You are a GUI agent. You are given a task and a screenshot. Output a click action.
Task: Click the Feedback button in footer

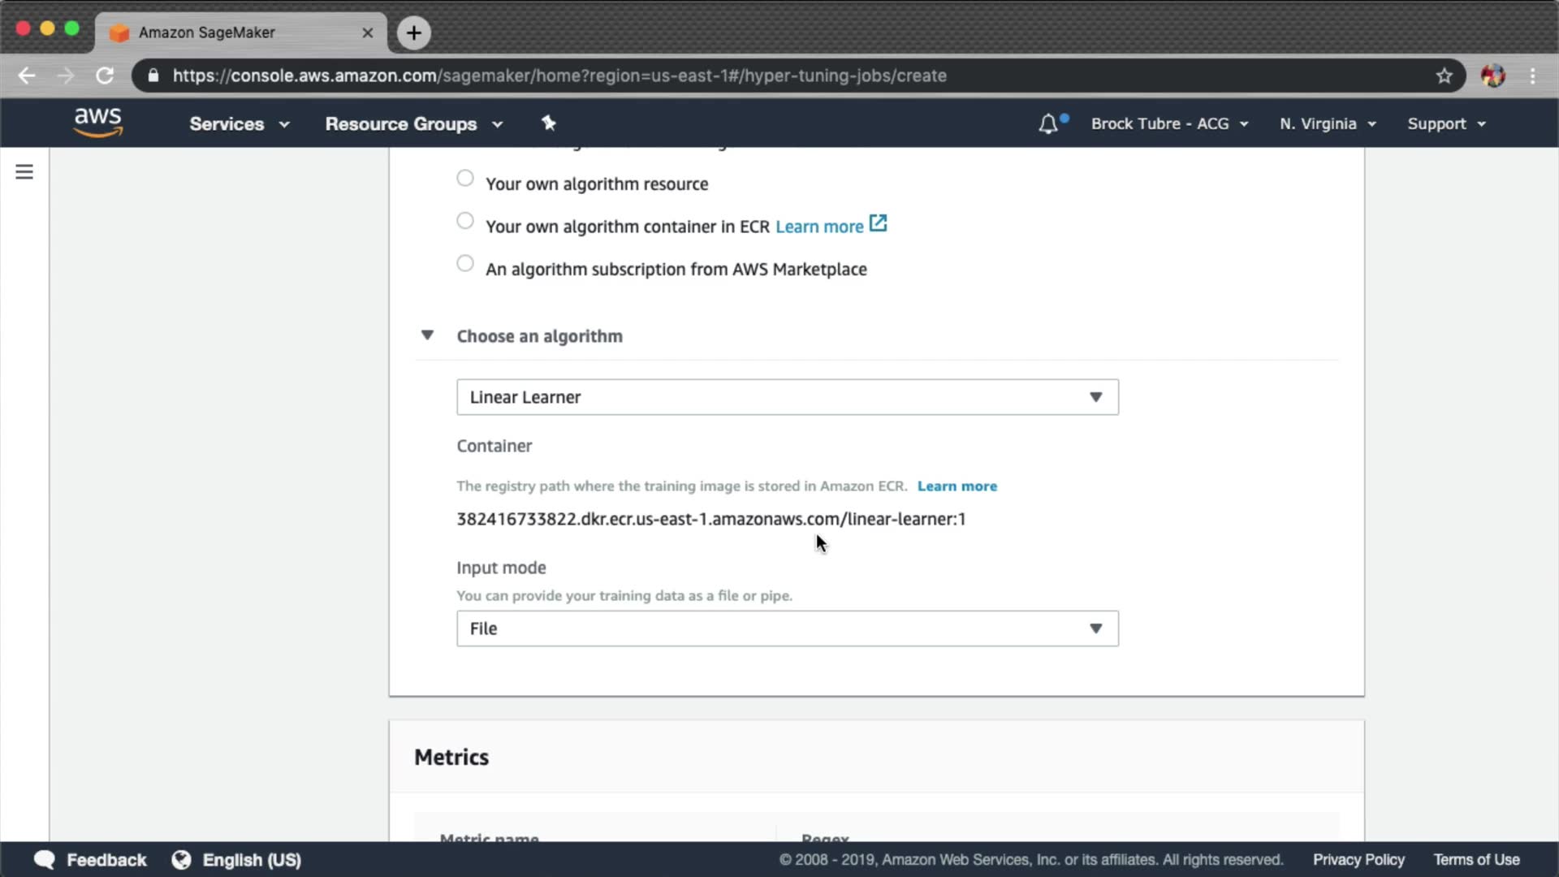(91, 860)
